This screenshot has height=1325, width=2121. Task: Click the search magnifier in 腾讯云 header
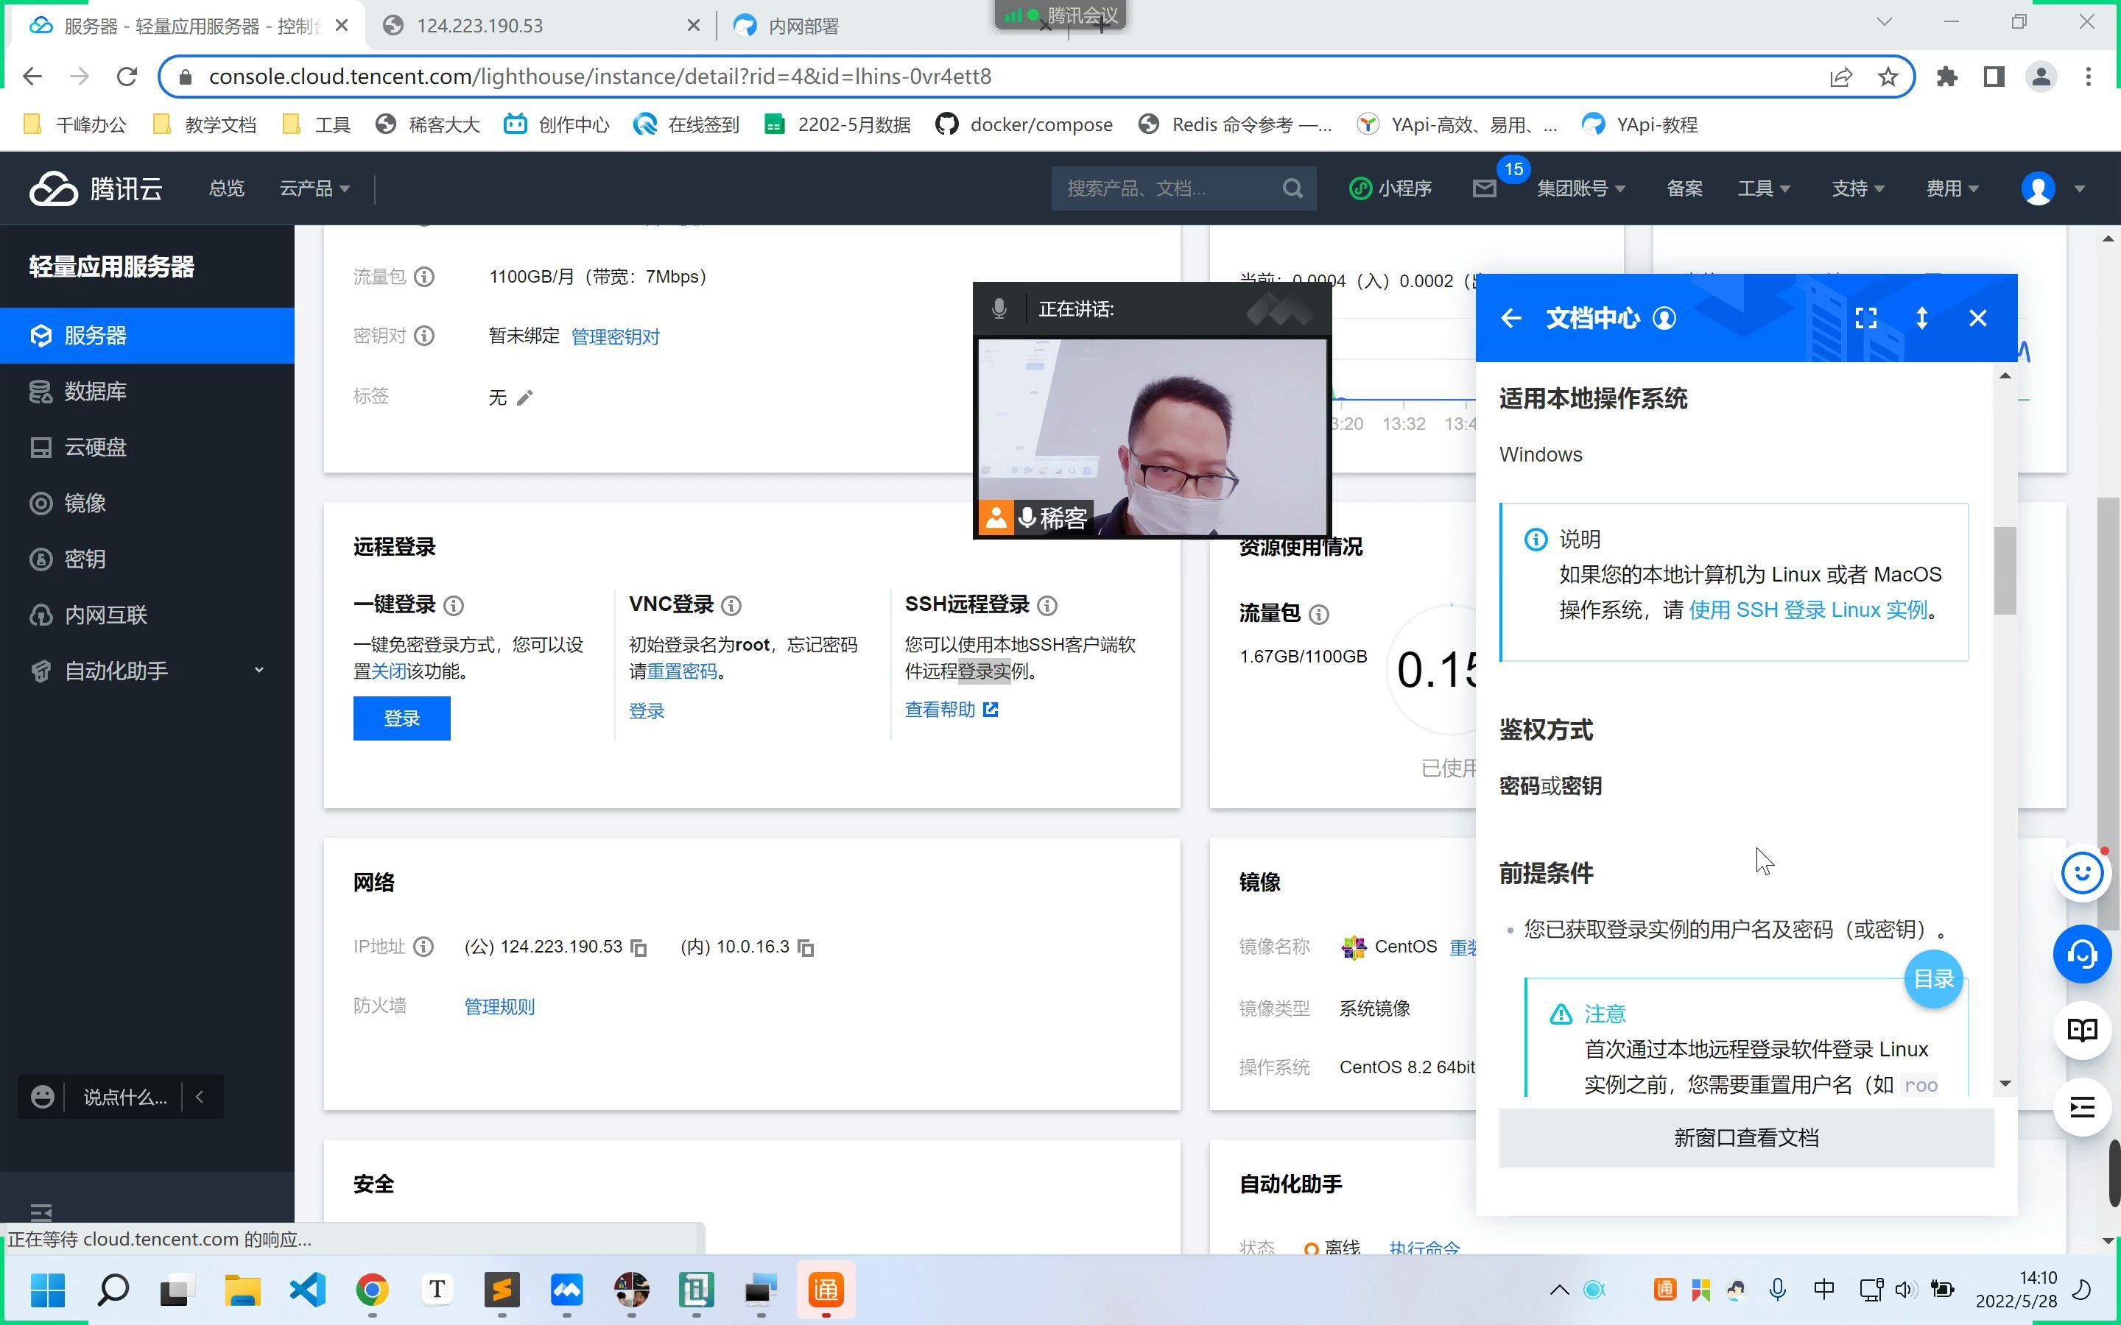coord(1292,188)
